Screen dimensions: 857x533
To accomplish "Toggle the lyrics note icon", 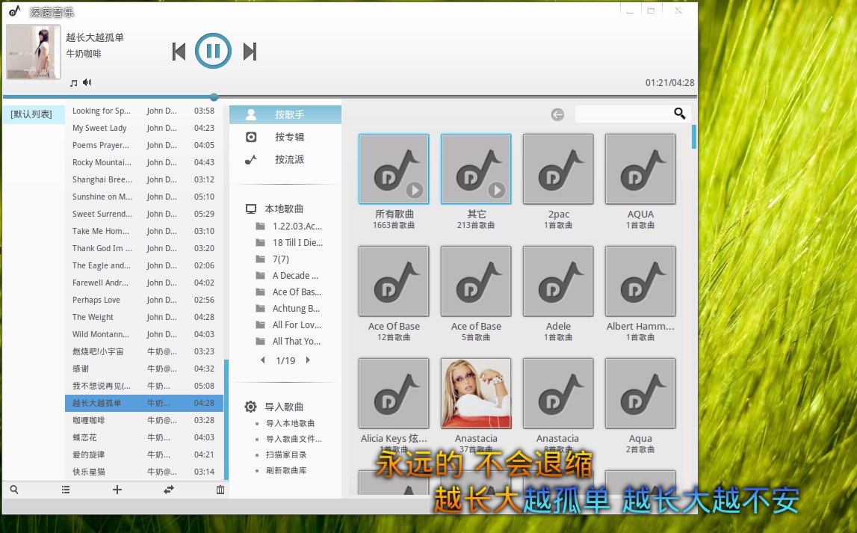I will pos(74,82).
